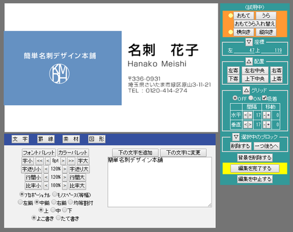The image size is (293, 232).
Task: Select モノスペース(等幅) radio option
Action: 54,194
